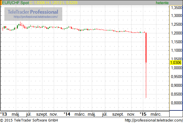Viewport: 183px width, 123px height.
Task: Click the first 'máj.' label after '13
Action: (16, 114)
